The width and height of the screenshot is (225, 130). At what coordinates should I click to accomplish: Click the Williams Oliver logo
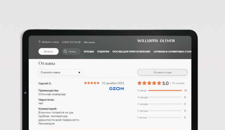[156, 41]
